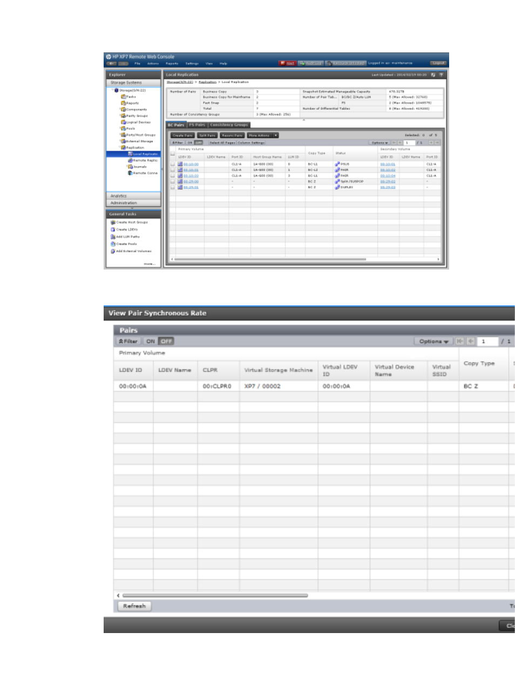Open Options dropdown in BC Pairs table
515x686 pixels.
(380, 143)
